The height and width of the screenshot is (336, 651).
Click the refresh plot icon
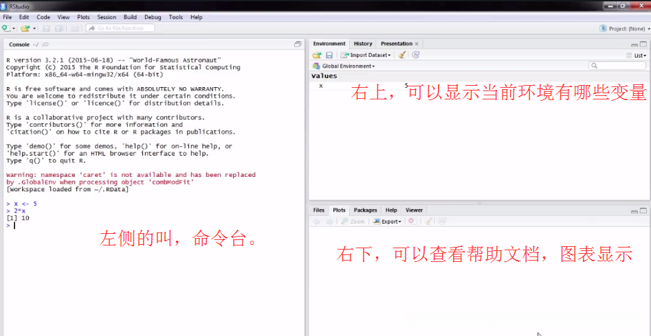point(441,221)
